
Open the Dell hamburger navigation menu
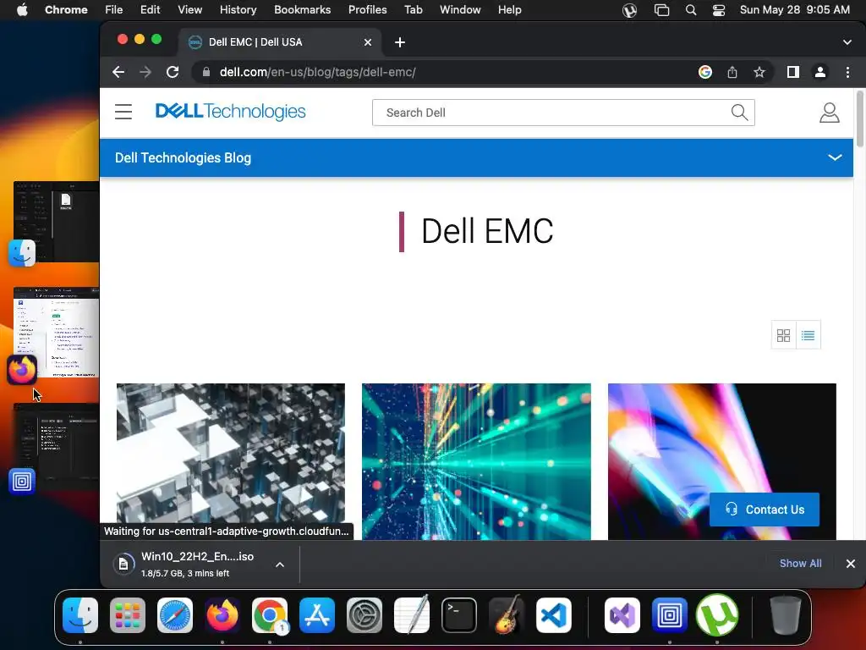tap(123, 112)
